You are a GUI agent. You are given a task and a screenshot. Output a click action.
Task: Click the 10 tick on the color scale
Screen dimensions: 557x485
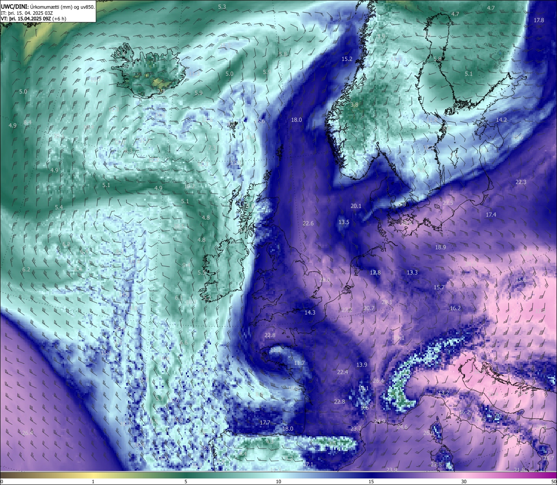278,482
